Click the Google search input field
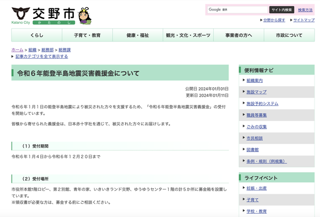The height and width of the screenshot is (217, 320). point(237,9)
